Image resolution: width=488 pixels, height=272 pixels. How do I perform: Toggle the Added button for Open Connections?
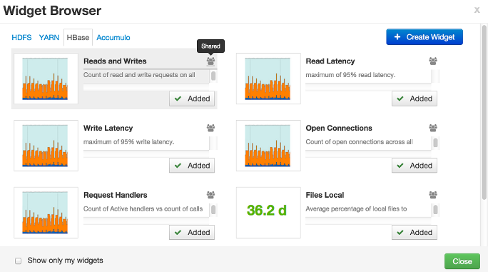point(415,166)
